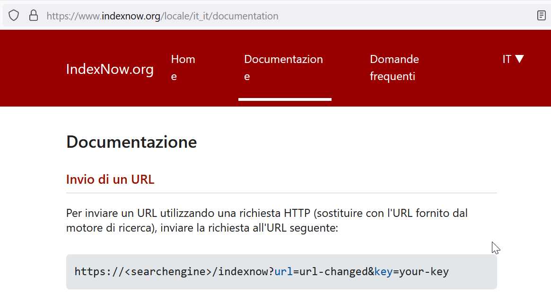The height and width of the screenshot is (296, 551).
Task: Click the Documentazione page heading
Action: [131, 142]
